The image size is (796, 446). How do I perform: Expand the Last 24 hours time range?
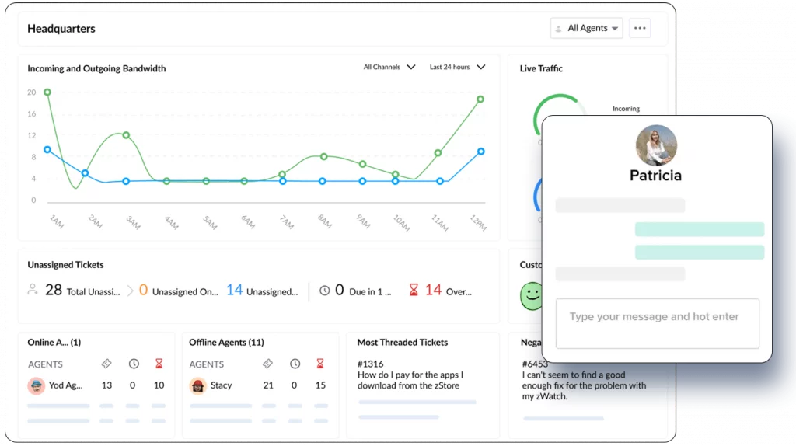(x=457, y=68)
